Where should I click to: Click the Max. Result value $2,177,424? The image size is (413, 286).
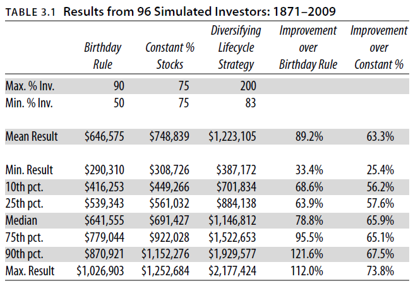230,271
